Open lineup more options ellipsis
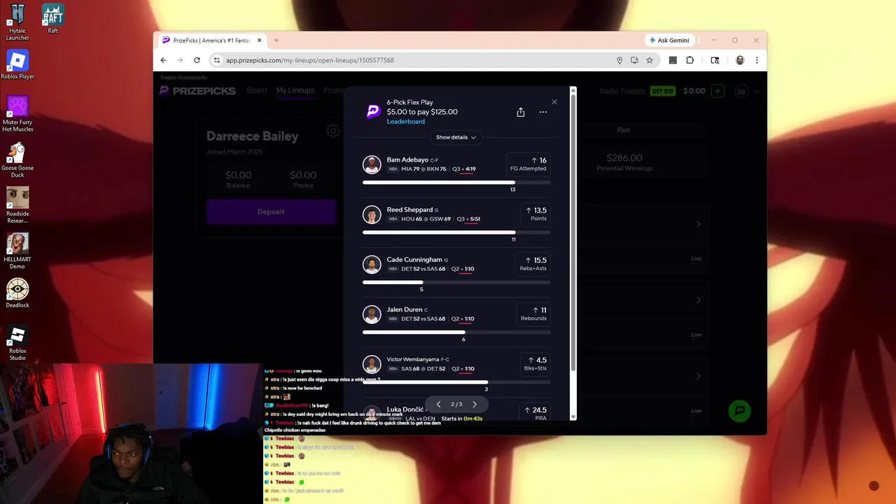This screenshot has width=896, height=504. 542,112
